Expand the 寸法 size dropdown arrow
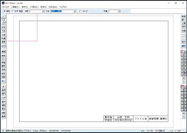 74,11
